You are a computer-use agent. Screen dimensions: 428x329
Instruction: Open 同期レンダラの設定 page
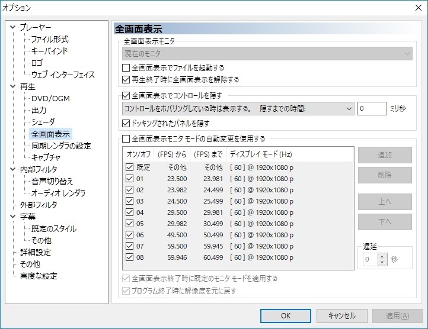point(61,146)
